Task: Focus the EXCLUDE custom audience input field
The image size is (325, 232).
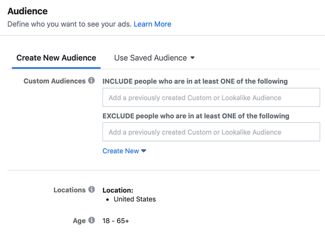Action: pos(211,132)
